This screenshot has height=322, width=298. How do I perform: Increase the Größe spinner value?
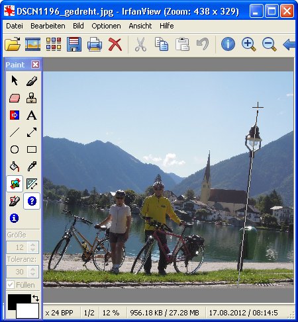coord(33,245)
